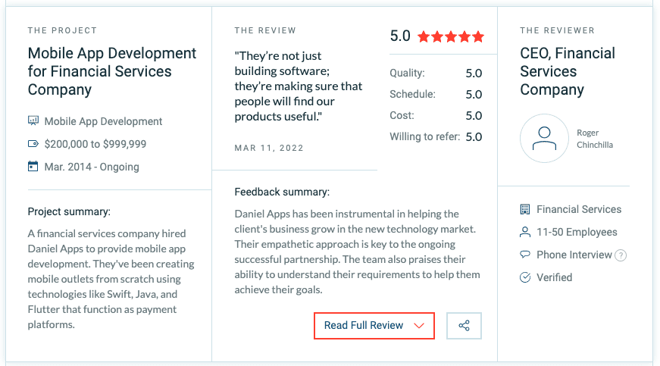This screenshot has height=366, width=660.
Task: Click the Mobile App Development presentation icon
Action: [33, 121]
